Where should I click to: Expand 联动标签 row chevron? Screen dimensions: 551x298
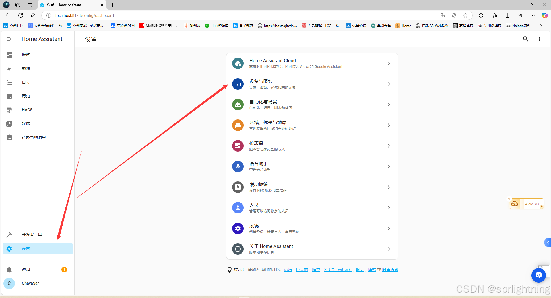tap(389, 187)
